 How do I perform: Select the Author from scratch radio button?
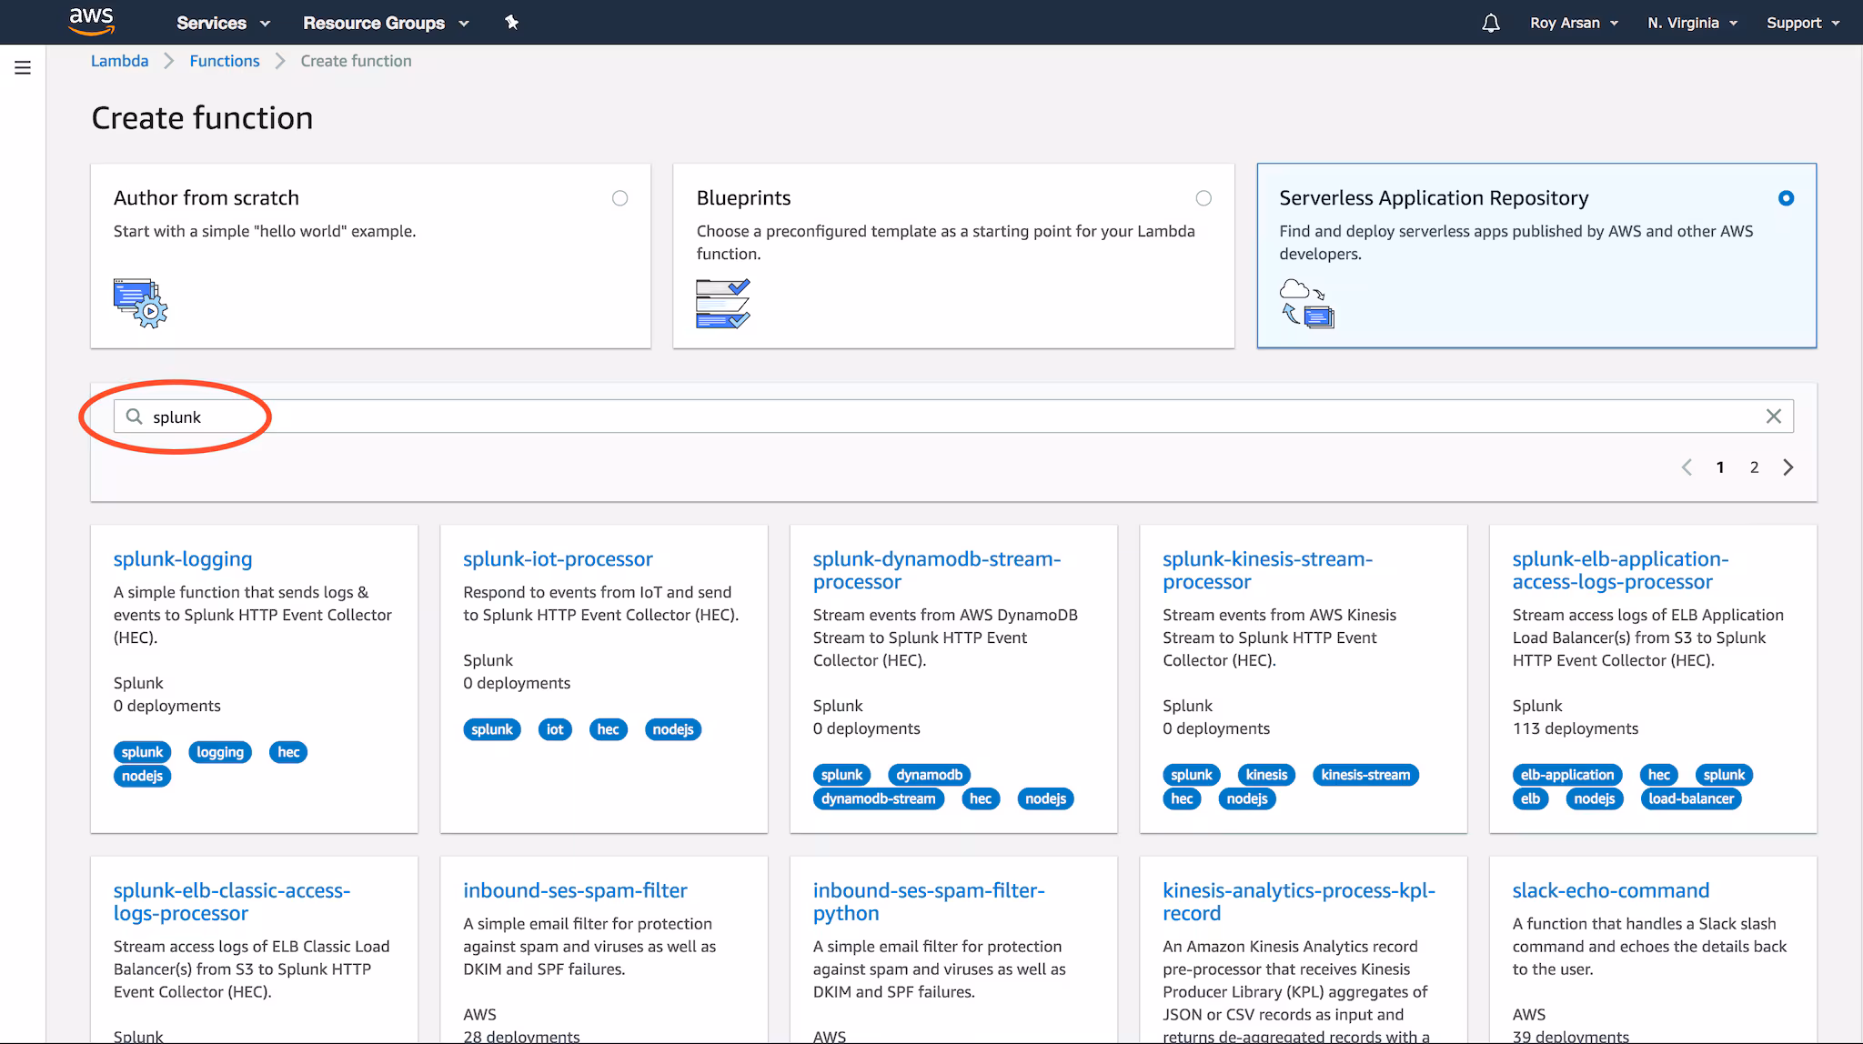tap(619, 198)
